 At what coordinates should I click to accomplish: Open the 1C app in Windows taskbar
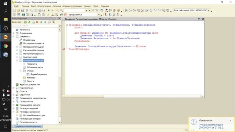point(6,37)
